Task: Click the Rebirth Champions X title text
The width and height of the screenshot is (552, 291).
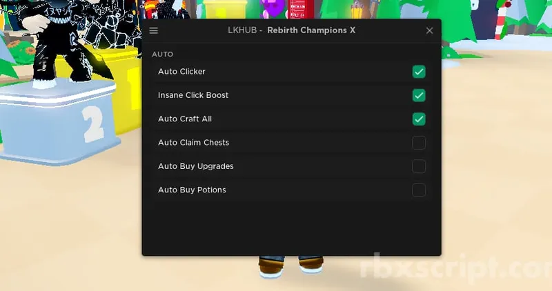Action: pyautogui.click(x=311, y=30)
